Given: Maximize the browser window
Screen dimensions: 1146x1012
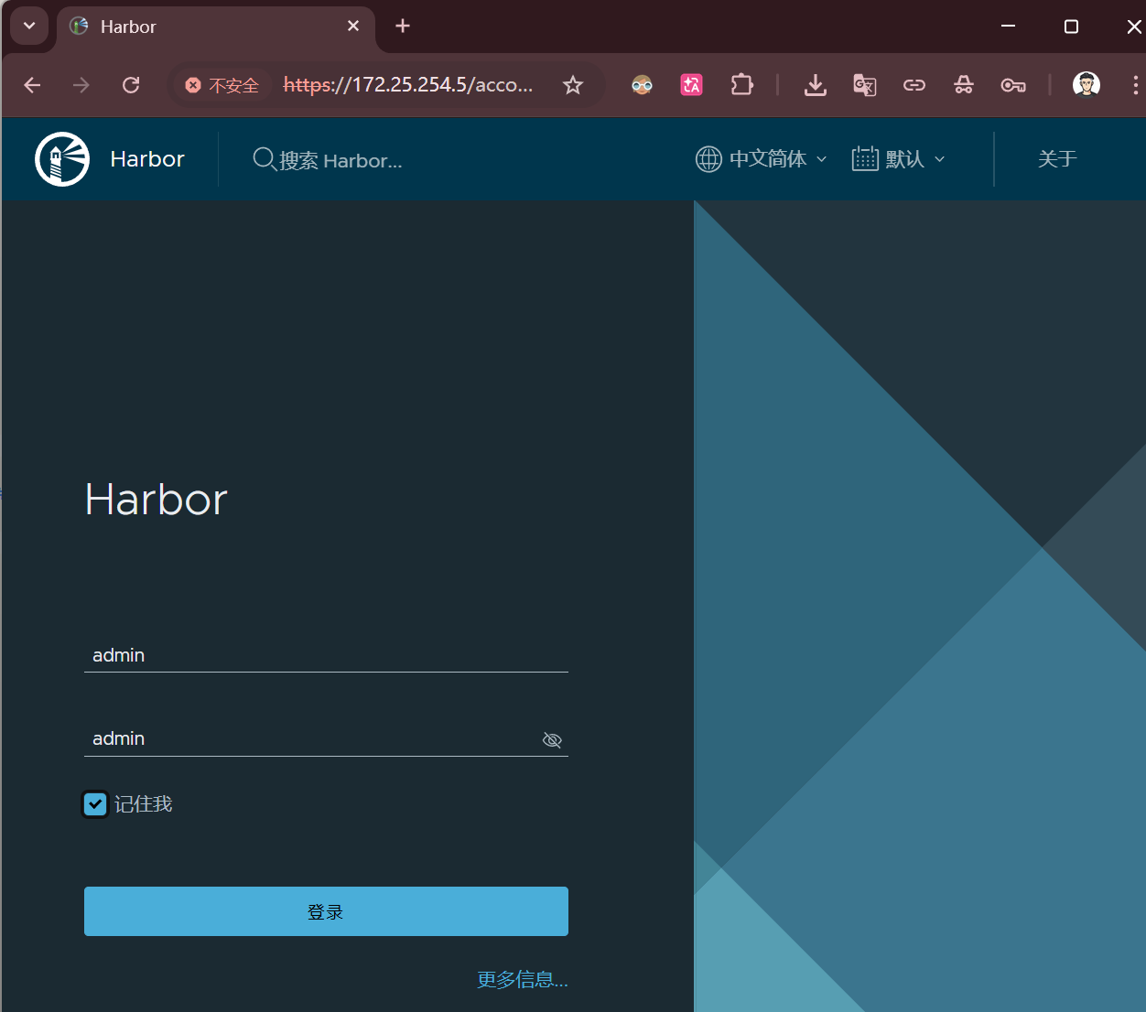Looking at the screenshot, I should point(1071,27).
